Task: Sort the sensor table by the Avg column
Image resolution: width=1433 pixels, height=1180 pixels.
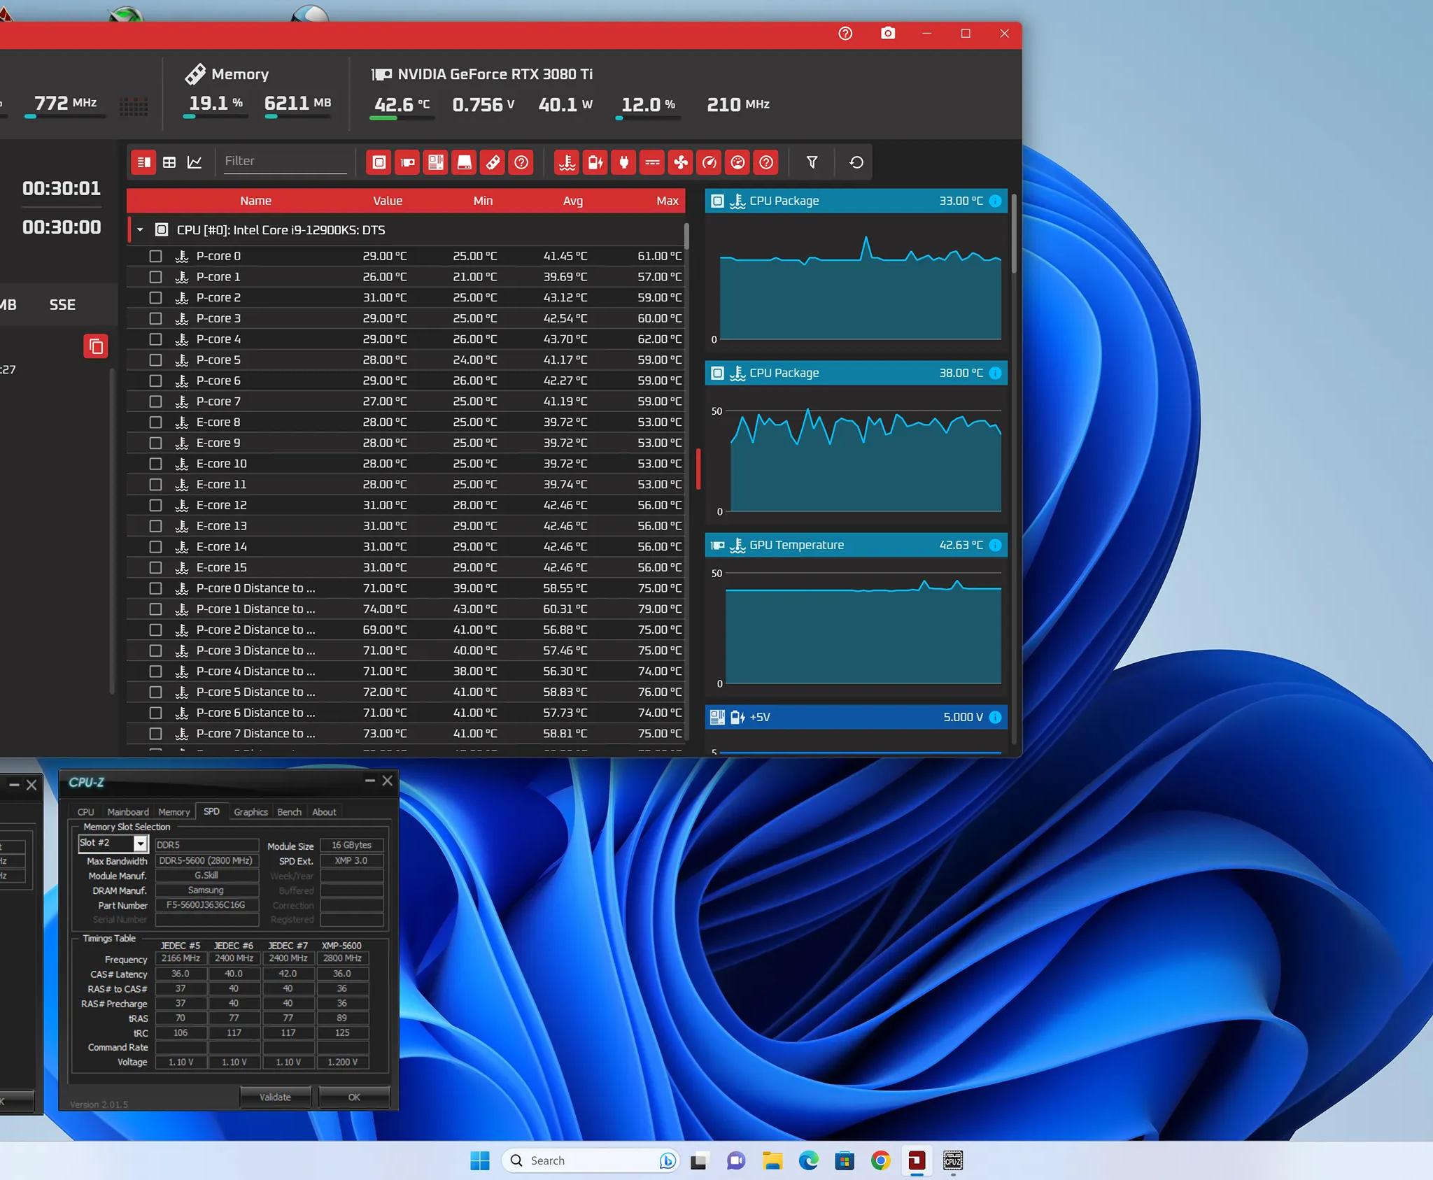Action: click(x=573, y=201)
